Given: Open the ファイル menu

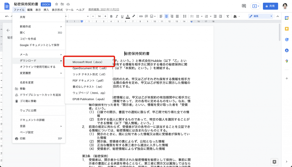Looking at the screenshot, I should (x=19, y=10).
